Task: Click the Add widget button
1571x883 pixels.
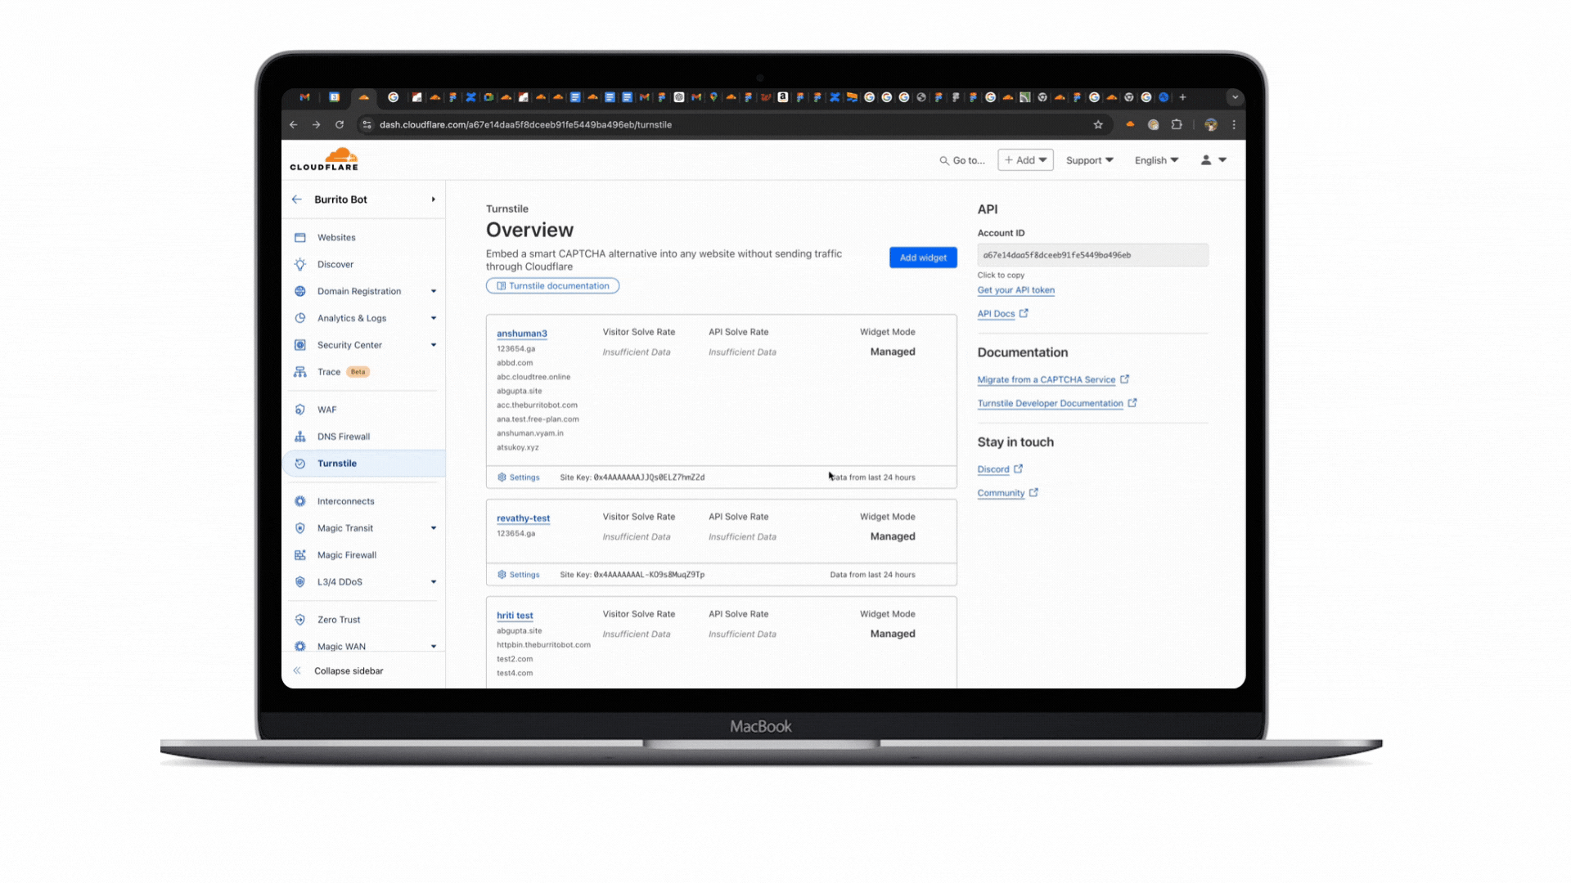Action: (922, 258)
